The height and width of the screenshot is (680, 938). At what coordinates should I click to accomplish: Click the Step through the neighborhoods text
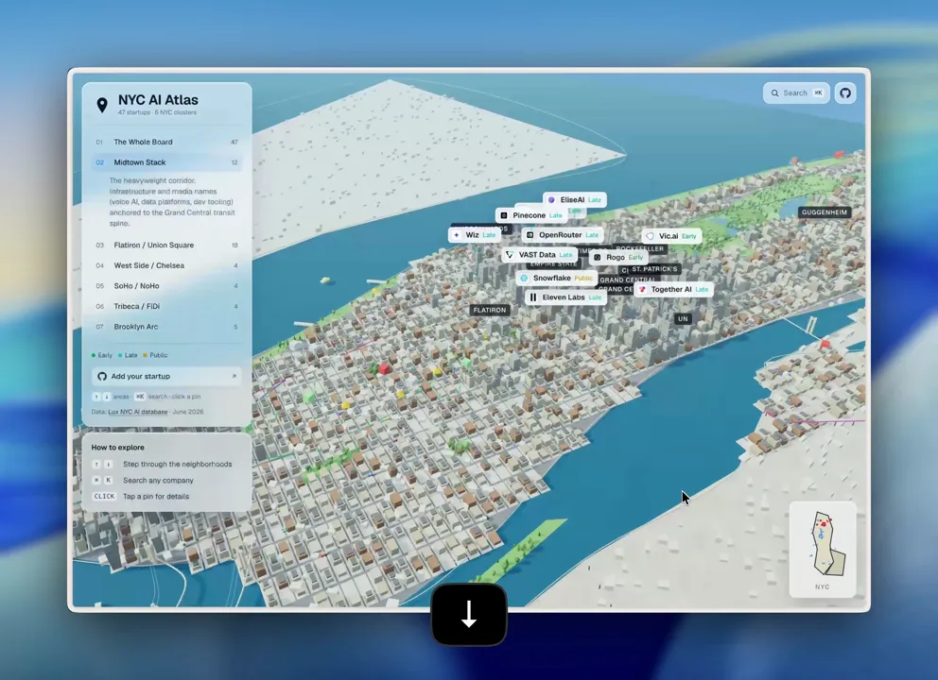(178, 465)
